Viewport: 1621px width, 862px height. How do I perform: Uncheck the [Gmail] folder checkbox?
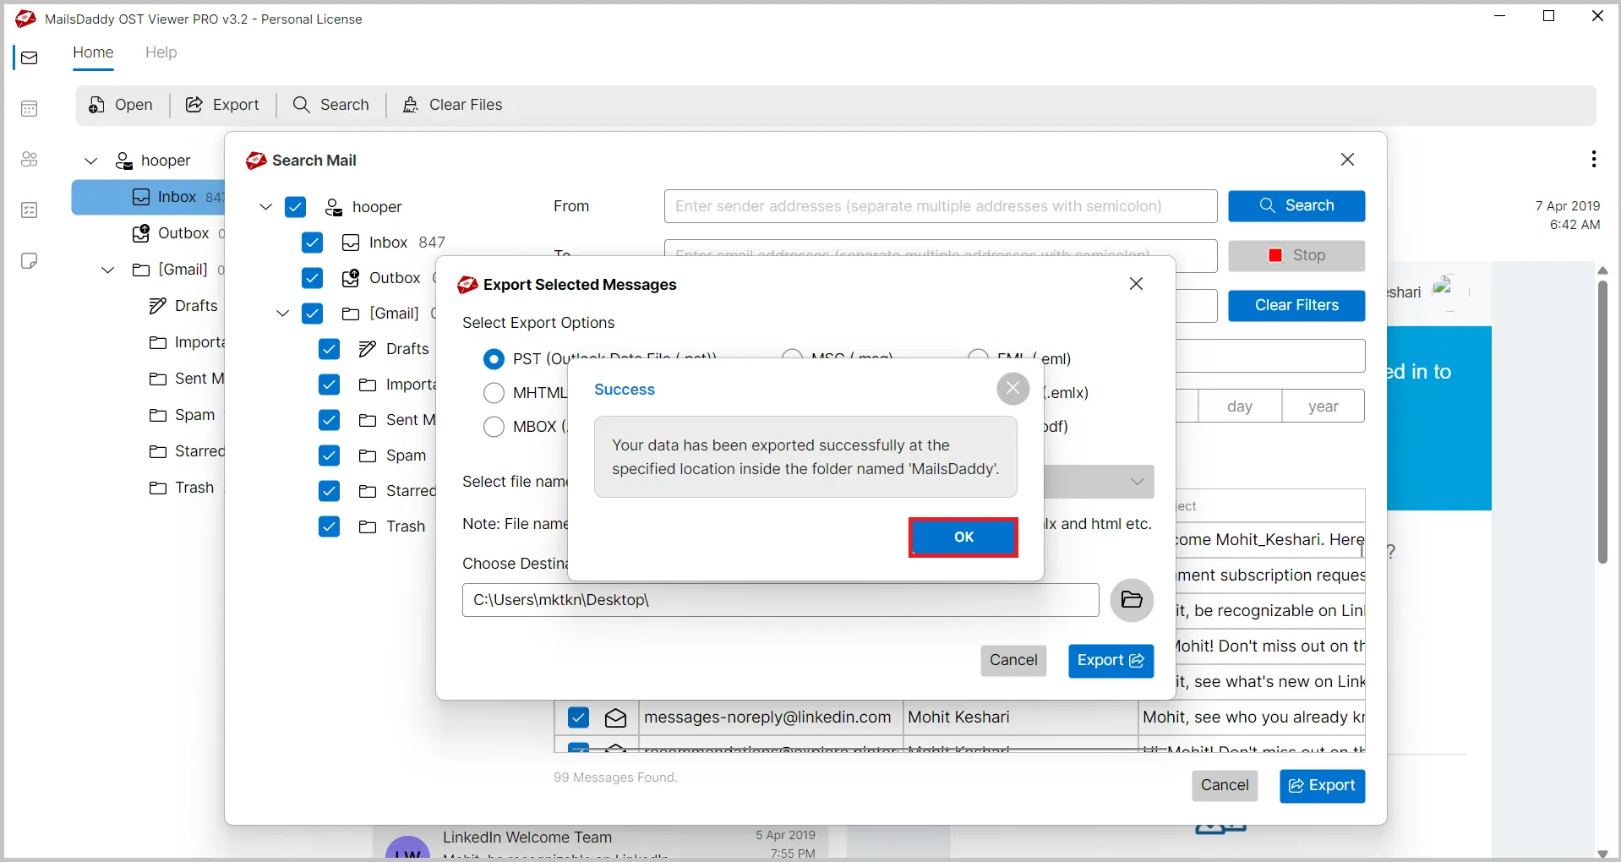click(x=312, y=314)
